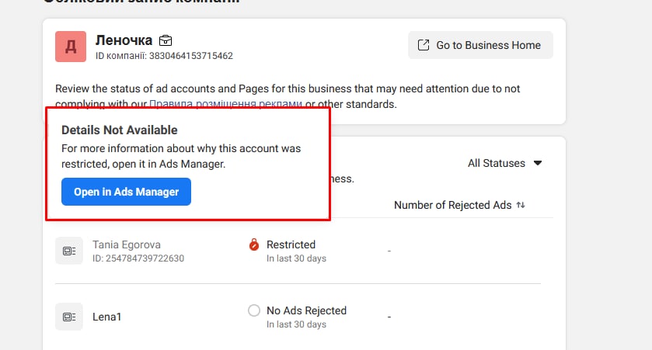This screenshot has height=350, width=652.
Task: Click the No Ads Rejected status label
Action: click(x=306, y=310)
